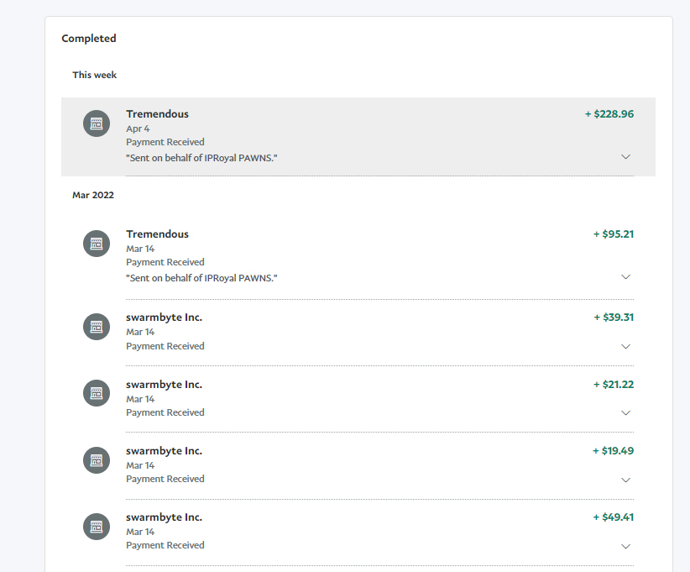This screenshot has width=690, height=572.
Task: Select the swarmbyte Inc. $39.31 payment name
Action: point(164,317)
